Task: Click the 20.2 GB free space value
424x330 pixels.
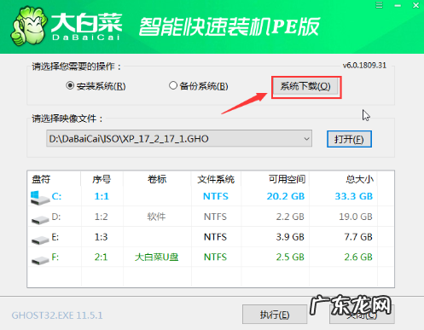Action: tap(286, 196)
